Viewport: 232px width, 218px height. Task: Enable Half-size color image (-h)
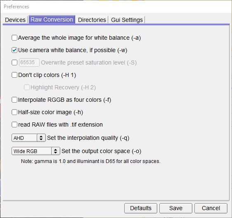14,112
